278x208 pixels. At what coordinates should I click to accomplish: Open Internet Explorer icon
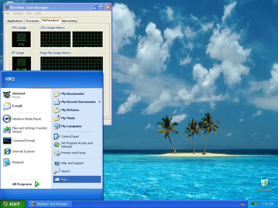(x=7, y=151)
